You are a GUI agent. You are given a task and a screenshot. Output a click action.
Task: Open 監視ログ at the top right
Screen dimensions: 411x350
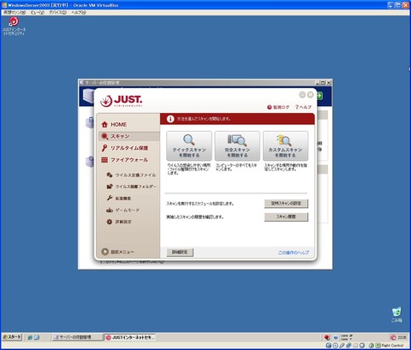(278, 107)
